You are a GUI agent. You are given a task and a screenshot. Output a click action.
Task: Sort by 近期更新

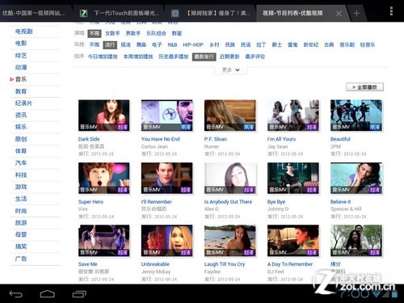(229, 57)
